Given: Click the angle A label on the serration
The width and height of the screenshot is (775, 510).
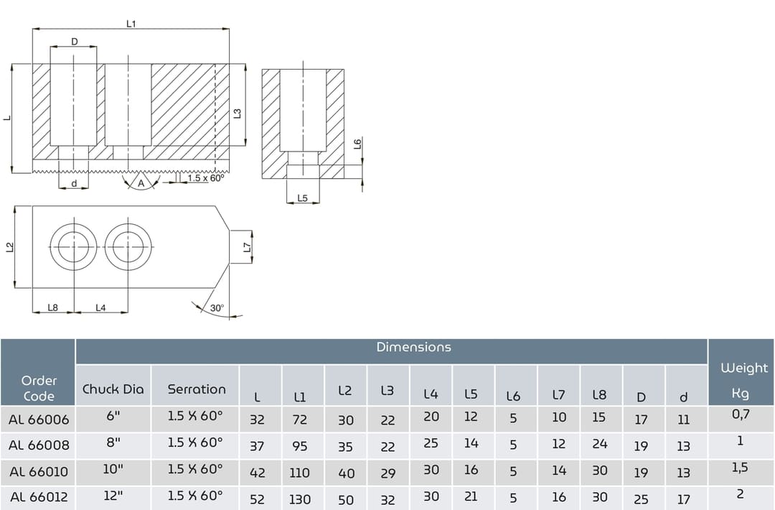Looking at the screenshot, I should coord(141,183).
